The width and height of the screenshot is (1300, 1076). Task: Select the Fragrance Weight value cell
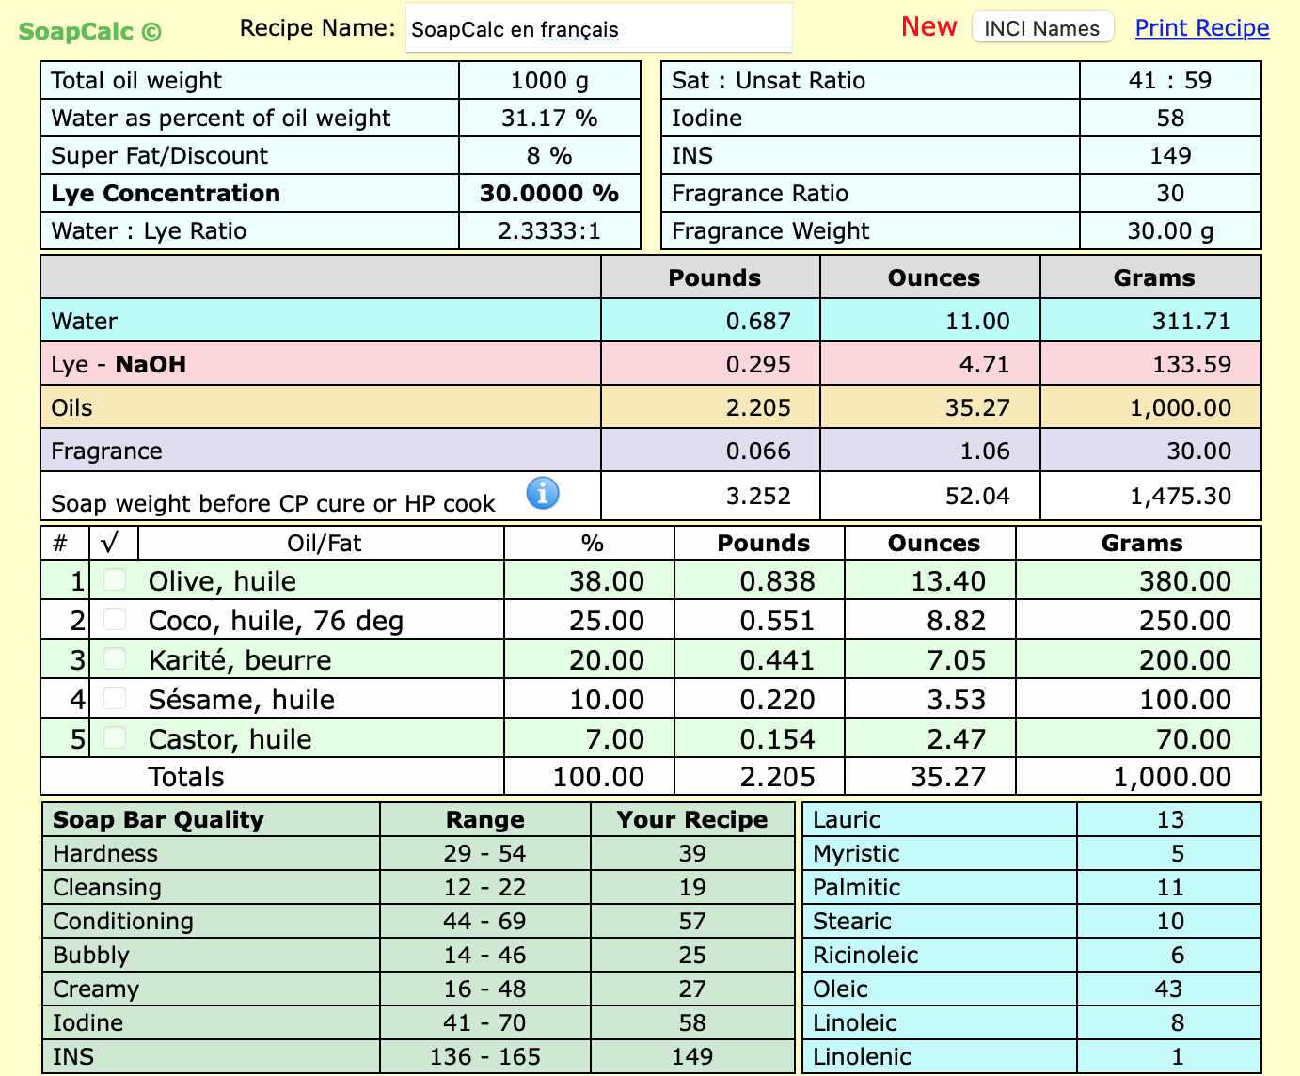click(1169, 231)
